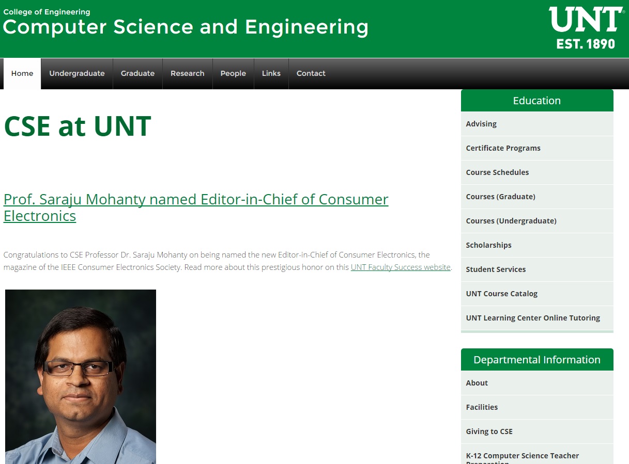
Task: Open K-12 Computer Science Teacher Preparation link
Action: pos(537,454)
